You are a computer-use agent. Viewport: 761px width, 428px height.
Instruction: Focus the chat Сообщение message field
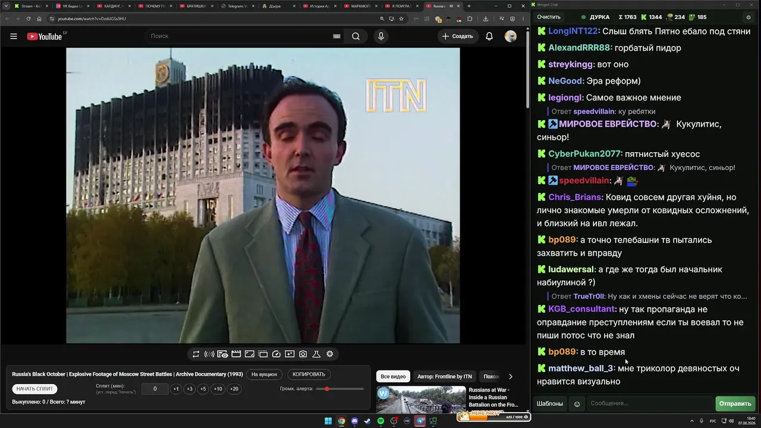pyautogui.click(x=649, y=404)
